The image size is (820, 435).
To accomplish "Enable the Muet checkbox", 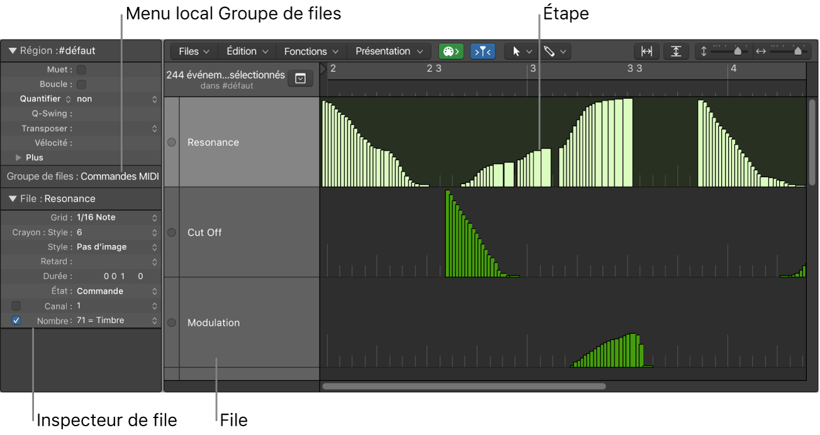I will 82,70.
